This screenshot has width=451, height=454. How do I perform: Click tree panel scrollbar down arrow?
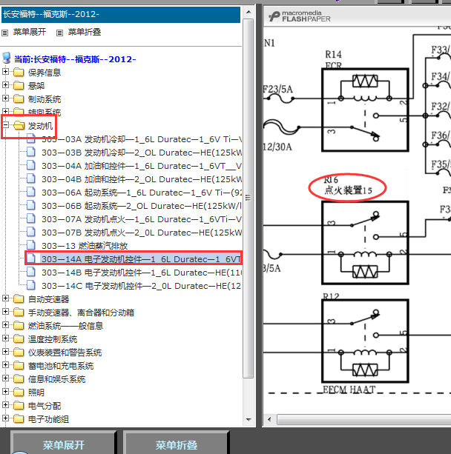(248, 419)
